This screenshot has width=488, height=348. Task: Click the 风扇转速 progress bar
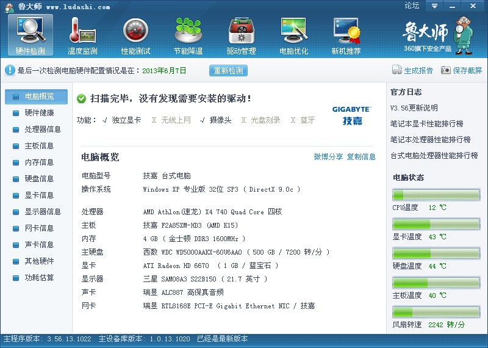click(436, 312)
